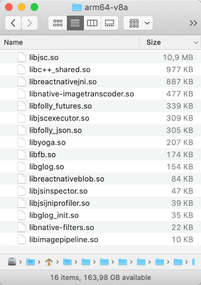Select libreactnativejni.so in the list

coord(100,82)
